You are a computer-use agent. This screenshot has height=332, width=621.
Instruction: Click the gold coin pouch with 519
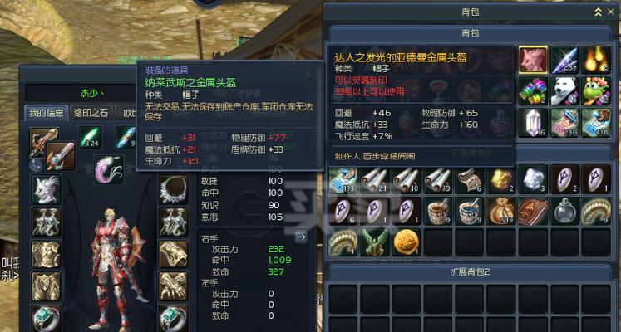(x=501, y=211)
